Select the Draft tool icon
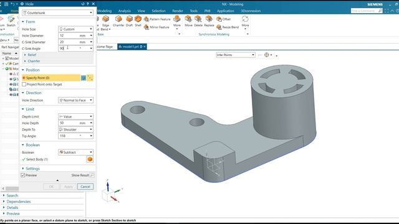This screenshot has height=224, width=399. (x=129, y=19)
